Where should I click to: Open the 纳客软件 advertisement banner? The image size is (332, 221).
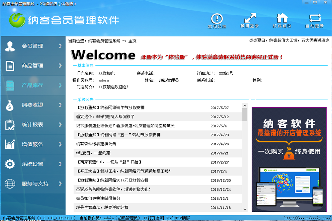289,159
